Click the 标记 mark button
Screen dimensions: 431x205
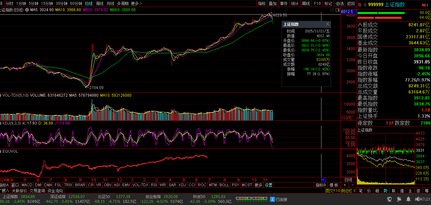point(328,3)
